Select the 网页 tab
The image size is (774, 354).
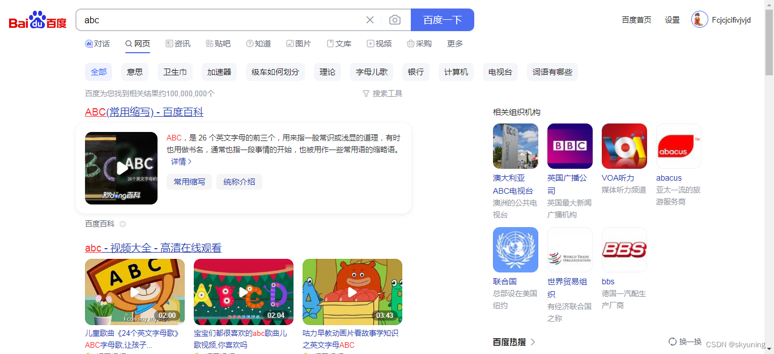click(138, 44)
